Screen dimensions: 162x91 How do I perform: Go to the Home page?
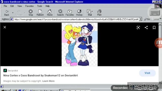[x=50, y=13]
